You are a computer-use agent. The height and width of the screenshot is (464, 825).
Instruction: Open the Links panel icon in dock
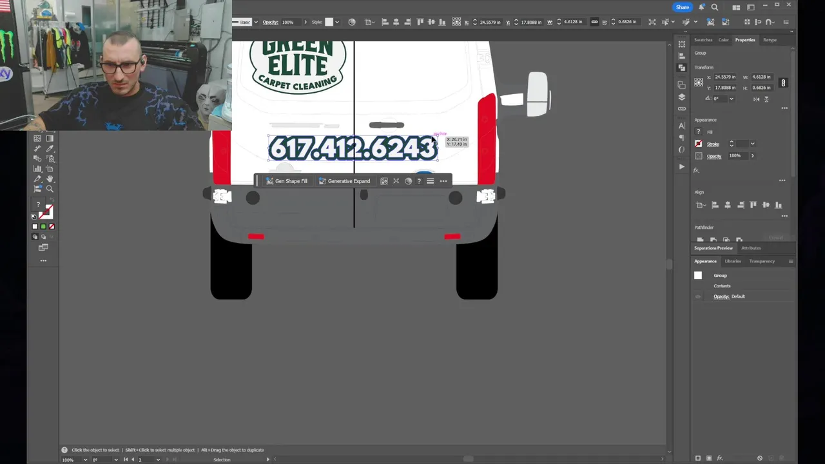pos(682,109)
